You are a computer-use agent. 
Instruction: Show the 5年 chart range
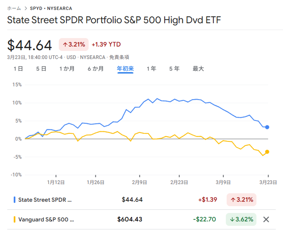pyautogui.click(x=174, y=69)
